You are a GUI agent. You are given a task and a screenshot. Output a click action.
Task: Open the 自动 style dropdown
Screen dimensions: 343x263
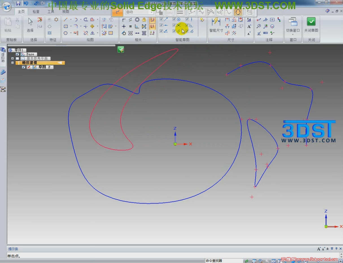tap(151, 12)
